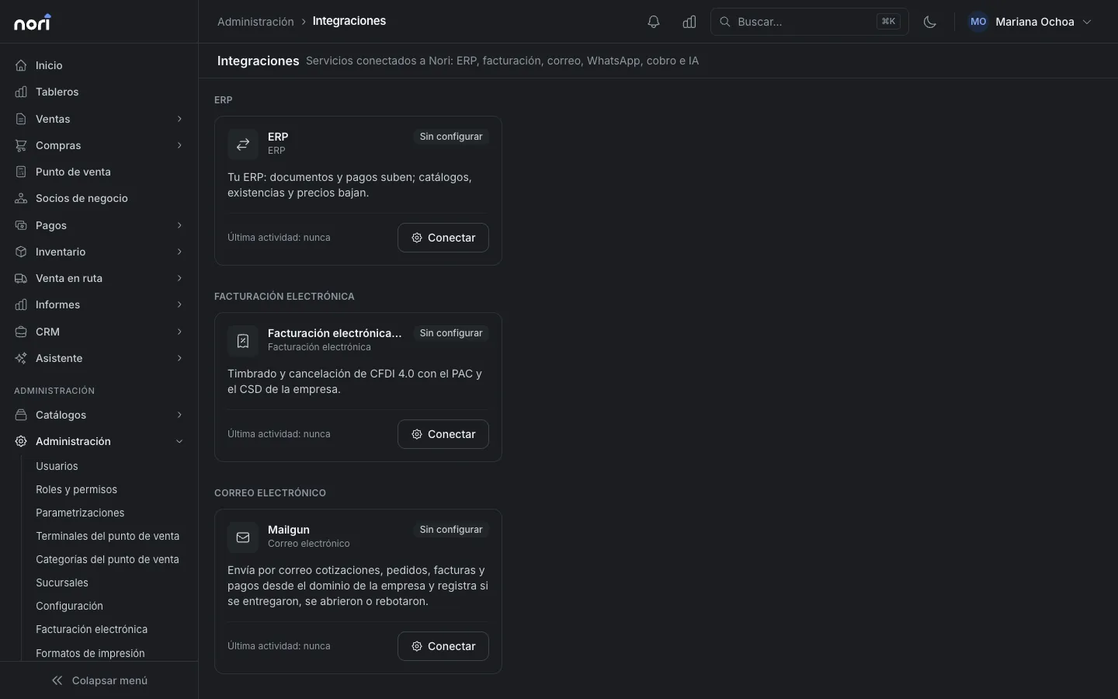Click the Ventas document icon
Screen dimensions: 1118x699
coord(21,119)
